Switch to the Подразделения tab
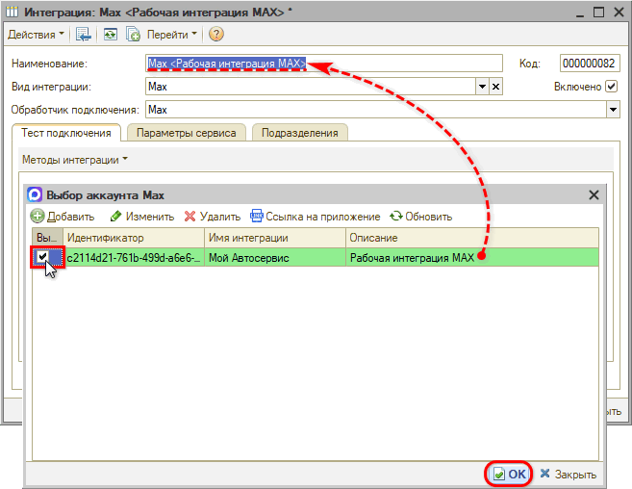This screenshot has height=489, width=632. tap(300, 133)
